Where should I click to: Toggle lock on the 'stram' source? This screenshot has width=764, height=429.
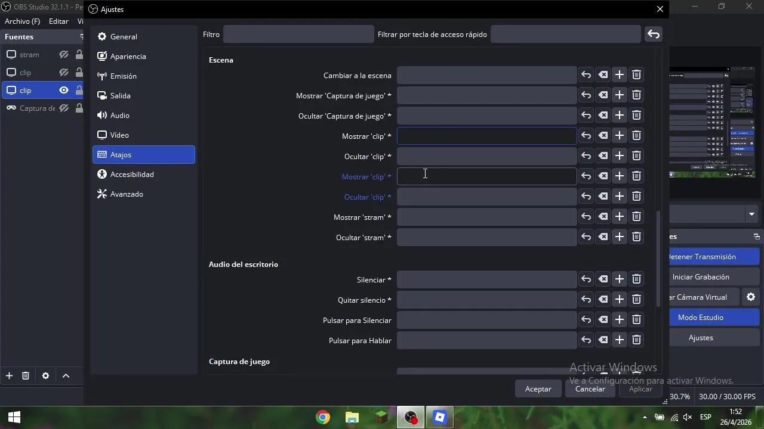click(x=79, y=55)
